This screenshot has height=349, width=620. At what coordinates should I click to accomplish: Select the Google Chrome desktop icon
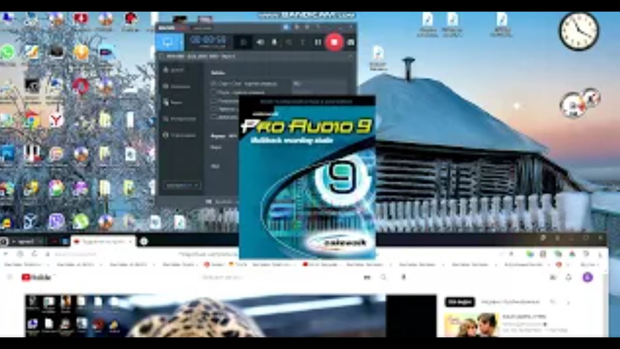(x=32, y=119)
